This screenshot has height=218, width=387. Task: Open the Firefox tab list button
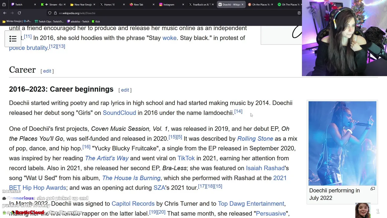(4, 5)
